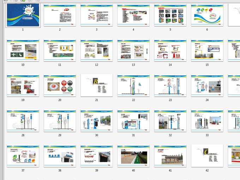Select page 24 thumbnail
Image resolution: width=240 pixels, height=180 pixels.
[x=207, y=85]
